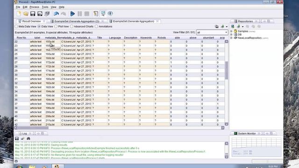Image resolution: width=299 pixels, height=168 pixels.
Task: Select the Plot View radio button
Action: [x=56, y=27]
